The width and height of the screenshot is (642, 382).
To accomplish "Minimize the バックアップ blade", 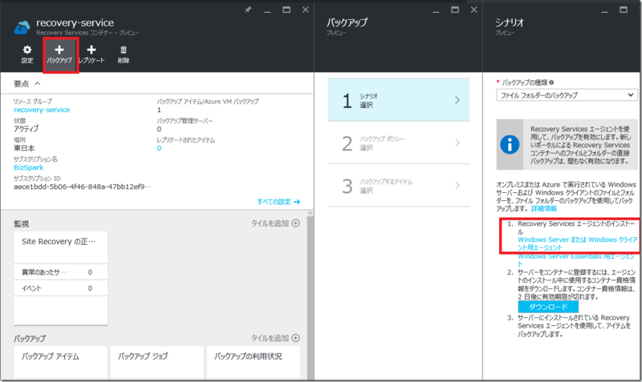I will coord(436,11).
